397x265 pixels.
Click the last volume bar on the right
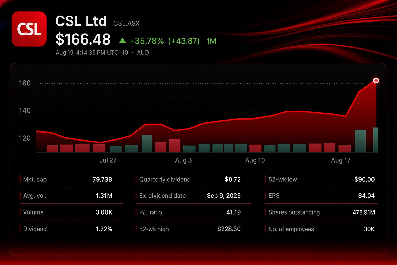tap(376, 140)
